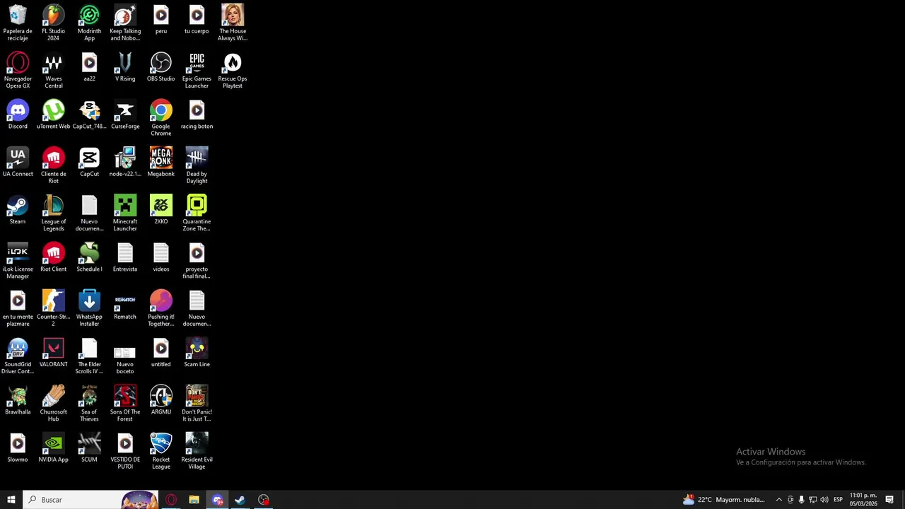The height and width of the screenshot is (509, 905).
Task: Show hidden system tray icons chevron
Action: tap(778, 500)
